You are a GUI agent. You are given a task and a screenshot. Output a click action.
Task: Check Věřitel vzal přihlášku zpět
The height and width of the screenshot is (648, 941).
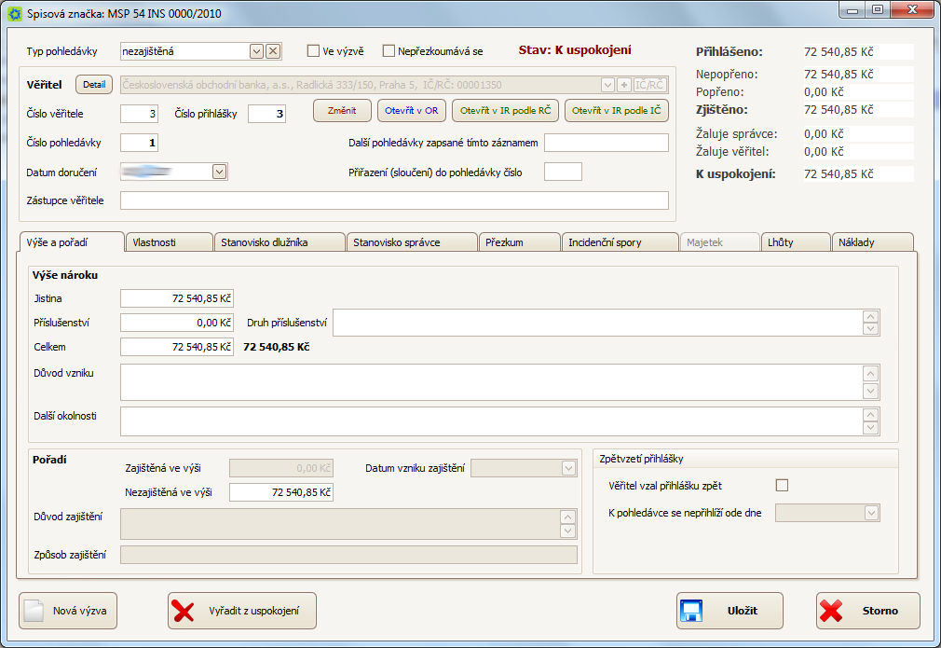click(782, 485)
